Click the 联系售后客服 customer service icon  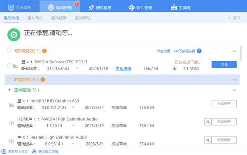(x=34, y=152)
